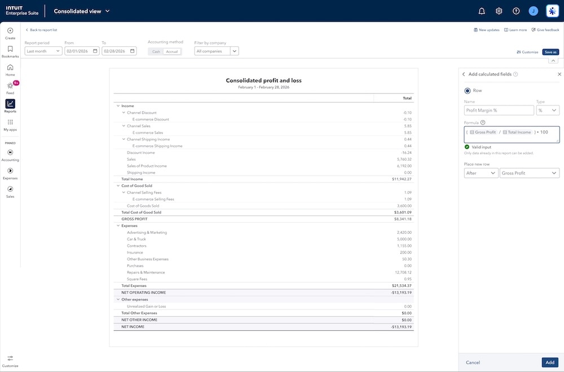Open calculated field Type dropdown
This screenshot has height=372, width=564.
click(548, 110)
